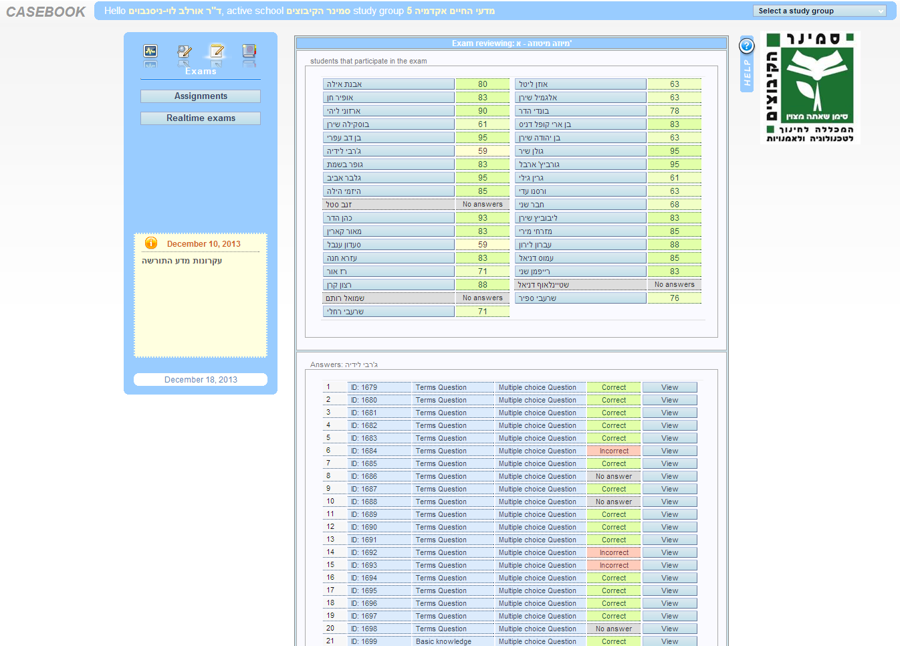
Task: Click the No answer status for ID: 1686
Action: pyautogui.click(x=614, y=476)
